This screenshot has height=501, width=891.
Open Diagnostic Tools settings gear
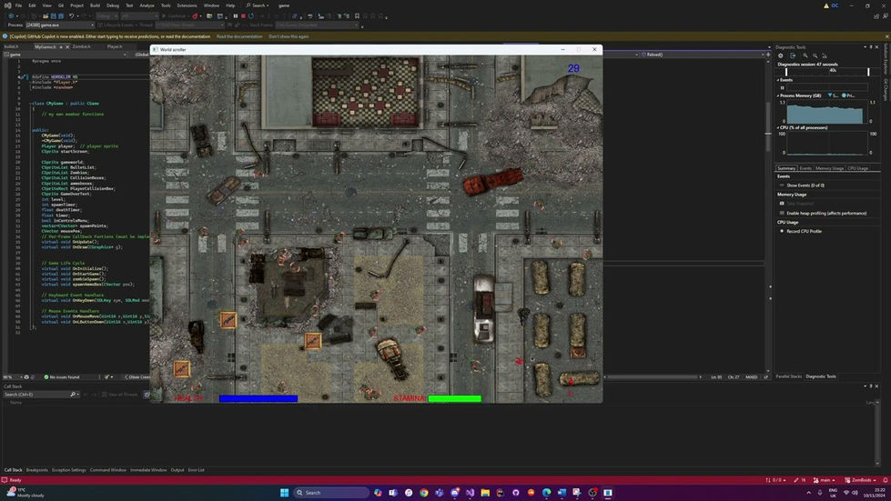[780, 55]
